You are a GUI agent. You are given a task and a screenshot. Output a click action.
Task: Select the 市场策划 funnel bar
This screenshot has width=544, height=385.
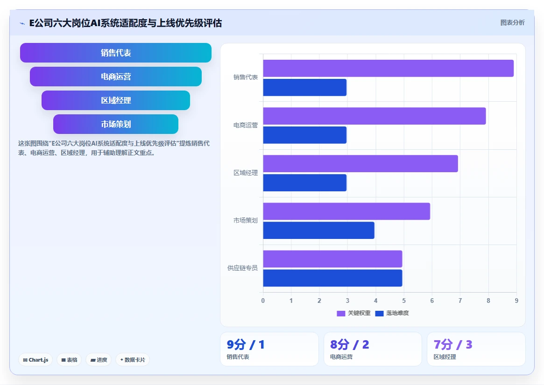tap(115, 124)
